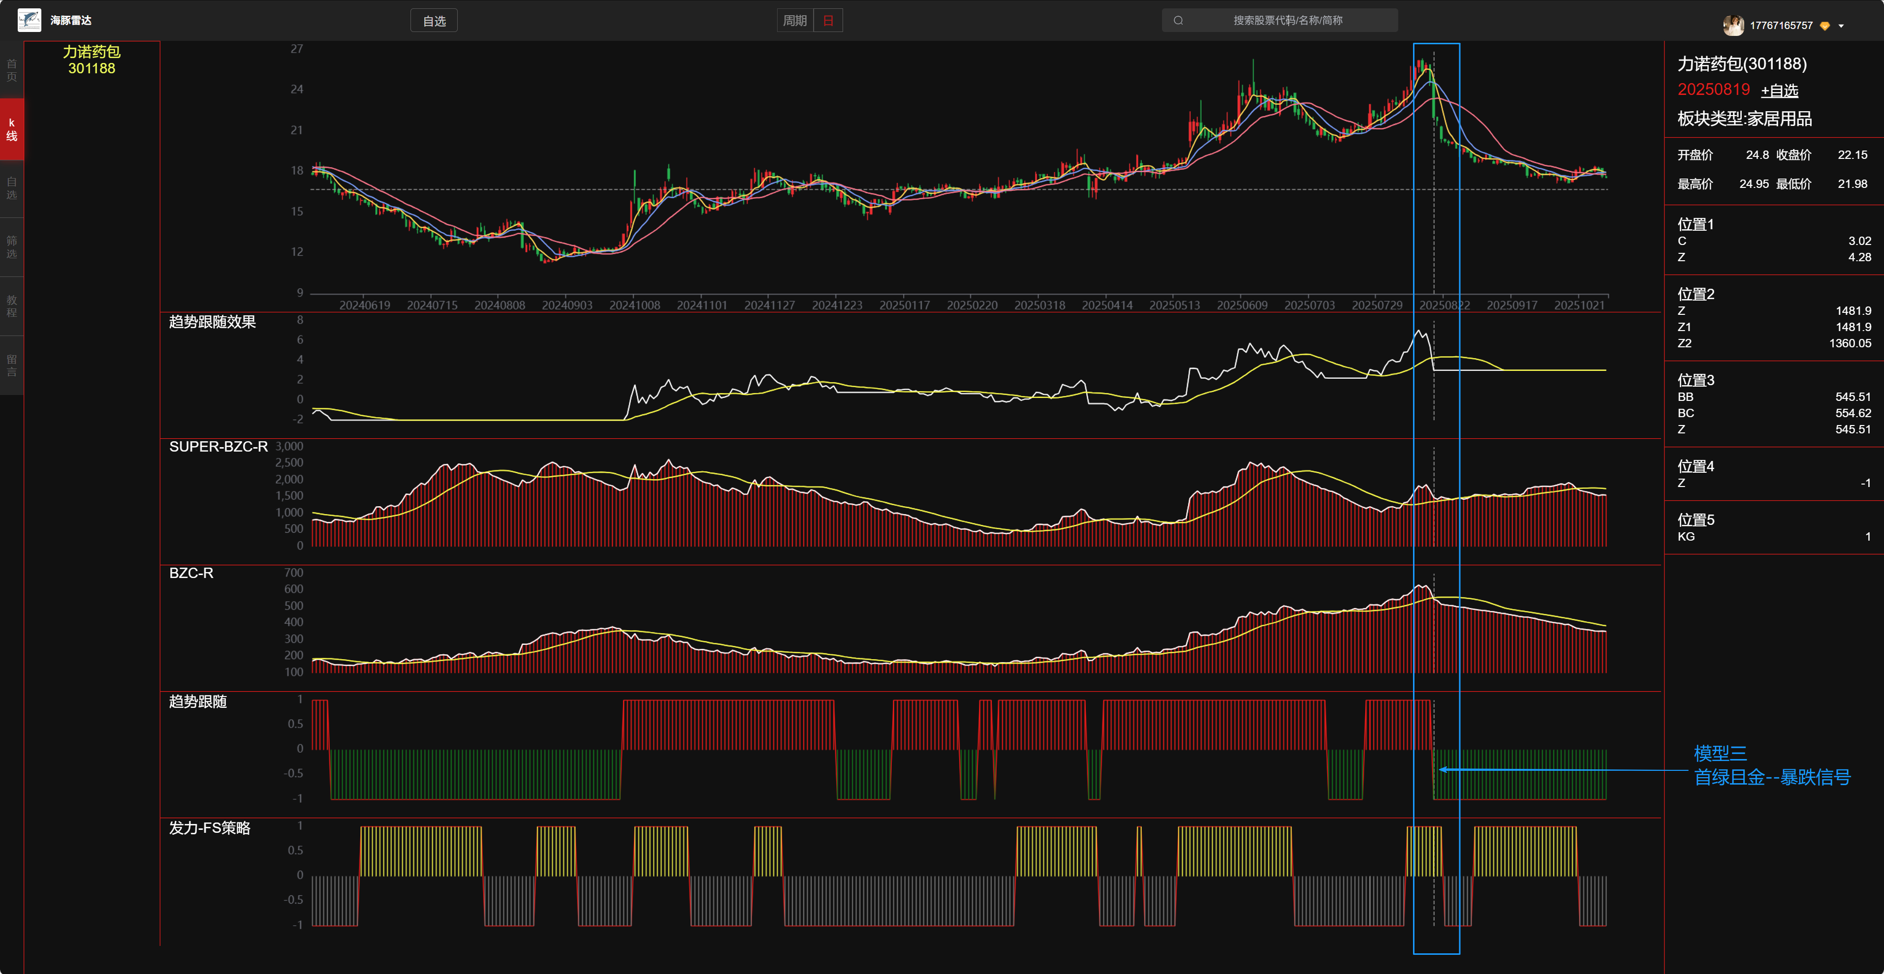
Task: Open the 筛选 filter sidebar item
Action: pyautogui.click(x=12, y=247)
